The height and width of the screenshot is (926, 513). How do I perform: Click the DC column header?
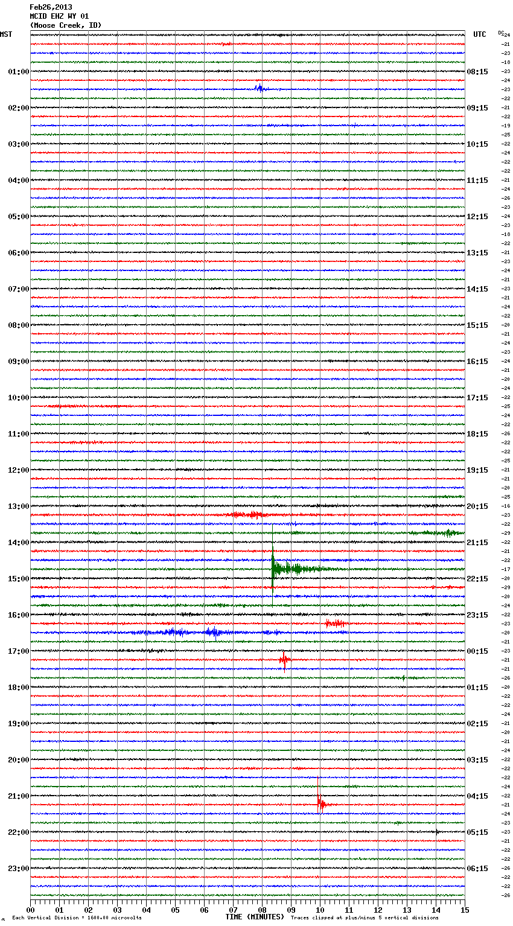coord(500,33)
